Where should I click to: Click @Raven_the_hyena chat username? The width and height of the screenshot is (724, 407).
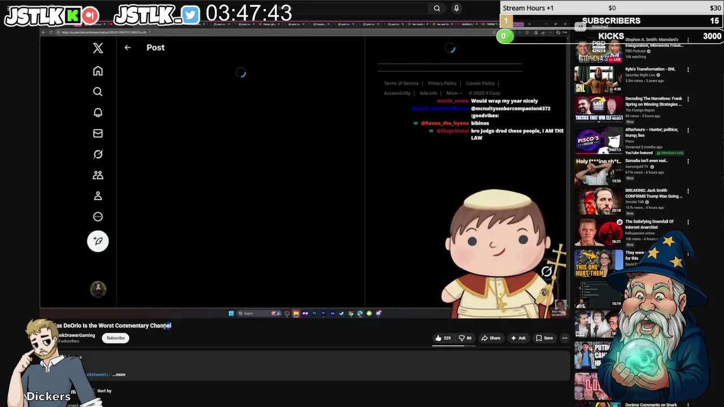pos(445,123)
